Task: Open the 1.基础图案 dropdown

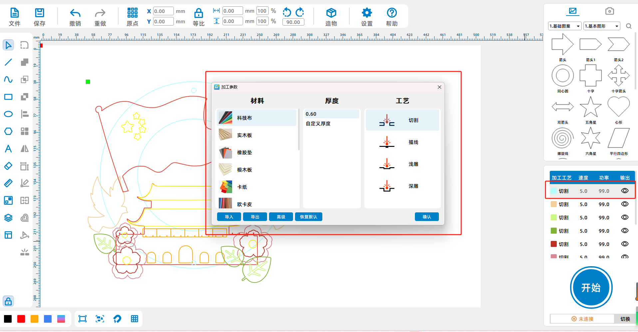Action: click(x=565, y=26)
